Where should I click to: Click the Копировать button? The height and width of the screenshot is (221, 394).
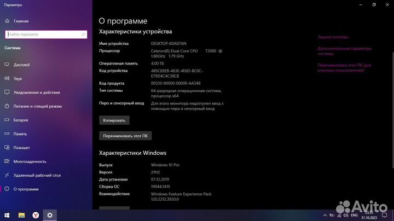114,120
